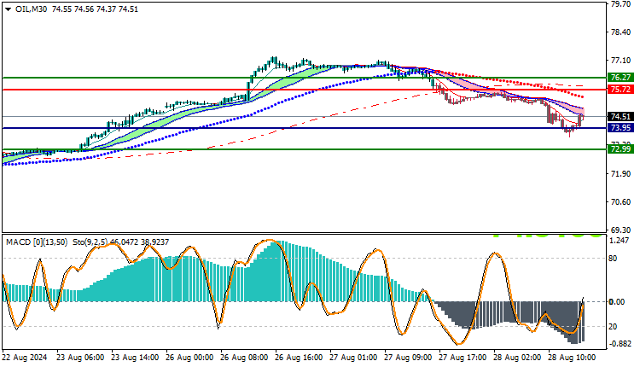
Task: Select the 1.247 MACD scale value
Action: (619, 241)
